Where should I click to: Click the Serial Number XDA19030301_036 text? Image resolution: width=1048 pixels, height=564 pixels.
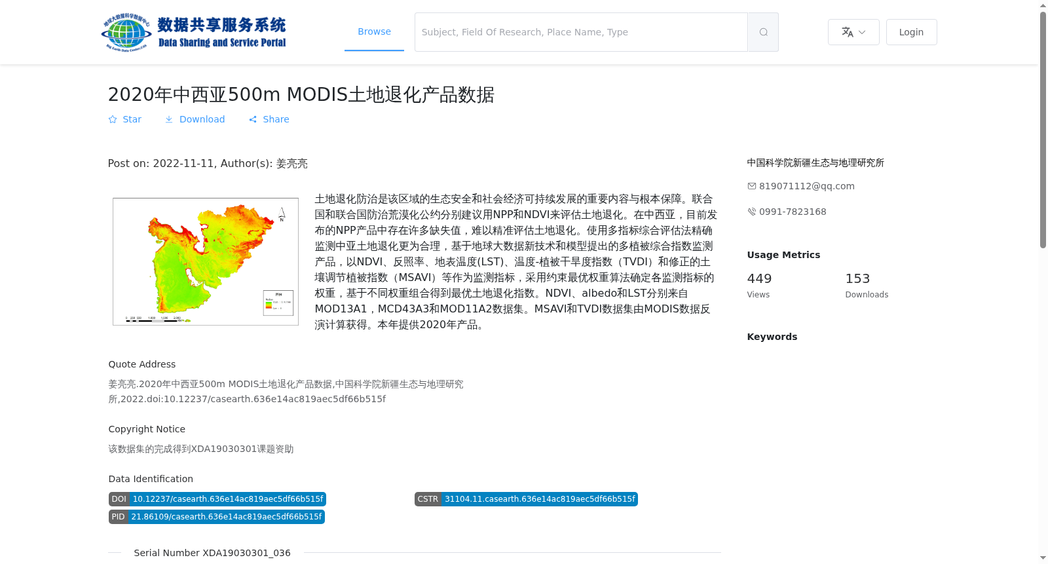pyautogui.click(x=212, y=553)
